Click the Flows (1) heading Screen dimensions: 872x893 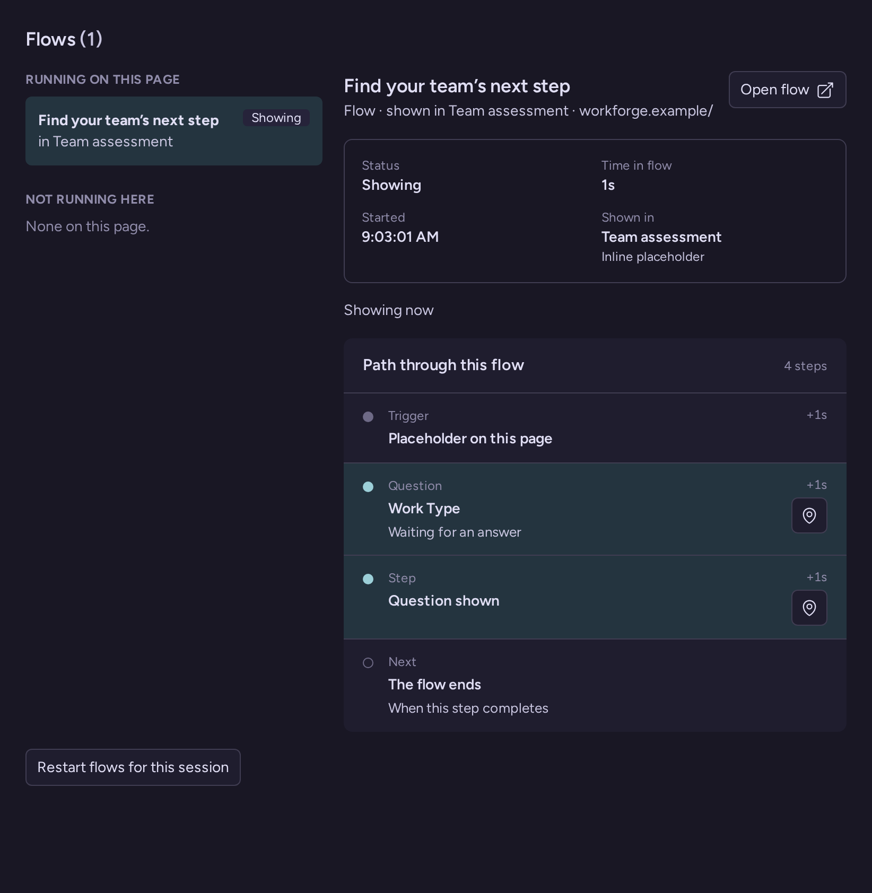[64, 39]
